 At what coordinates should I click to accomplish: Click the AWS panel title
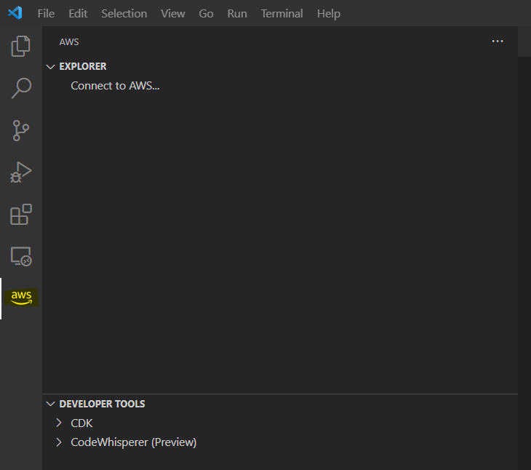[x=69, y=41]
